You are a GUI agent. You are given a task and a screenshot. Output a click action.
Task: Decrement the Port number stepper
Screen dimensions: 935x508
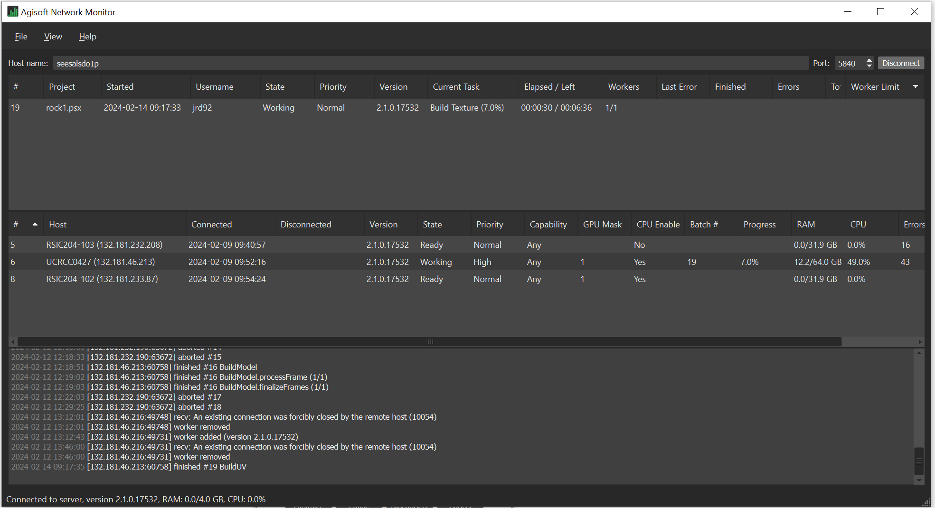tap(869, 66)
